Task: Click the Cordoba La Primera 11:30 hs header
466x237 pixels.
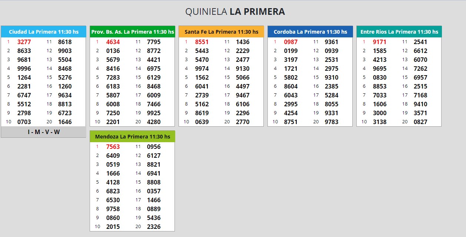Action: coord(310,32)
